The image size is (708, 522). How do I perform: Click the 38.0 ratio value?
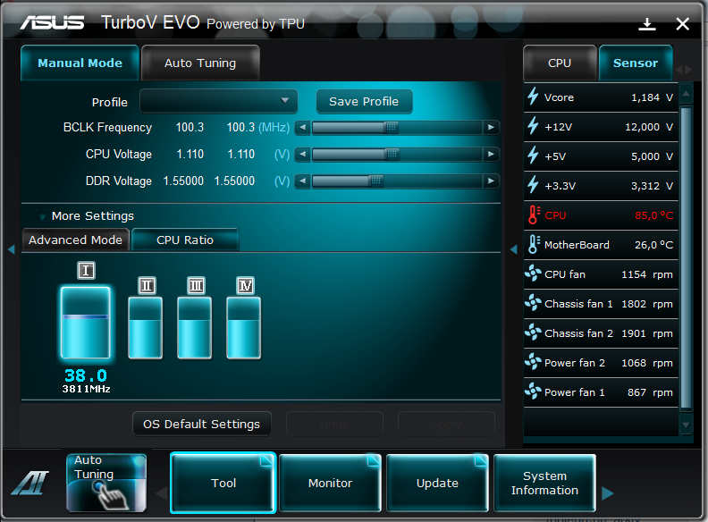(86, 375)
